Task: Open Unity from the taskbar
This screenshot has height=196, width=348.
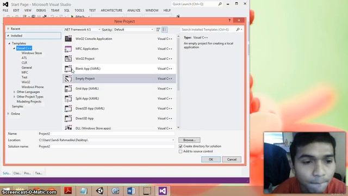Action: click(x=100, y=191)
